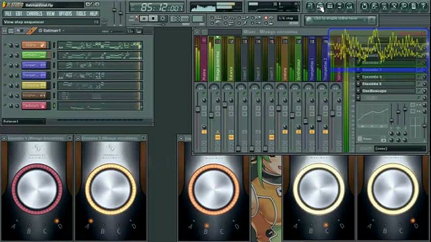
Task: Click the large knob in the Enceinte 1 window
Action: [37, 189]
